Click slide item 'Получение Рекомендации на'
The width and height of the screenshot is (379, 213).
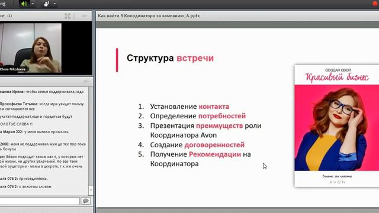click(200, 154)
